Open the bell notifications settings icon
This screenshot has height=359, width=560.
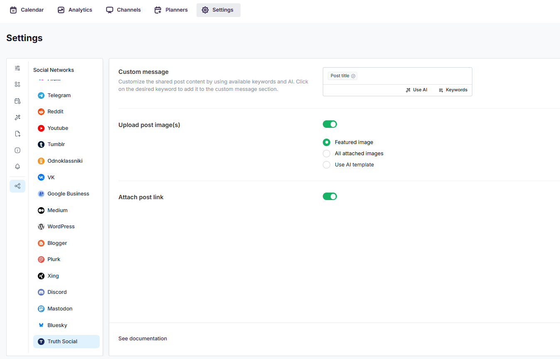click(x=17, y=166)
